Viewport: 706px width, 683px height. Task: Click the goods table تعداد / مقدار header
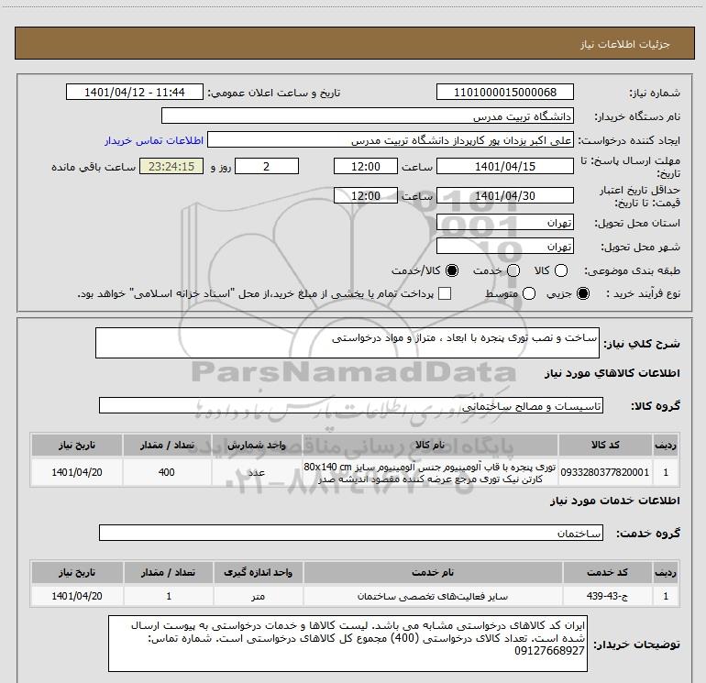[x=167, y=445]
